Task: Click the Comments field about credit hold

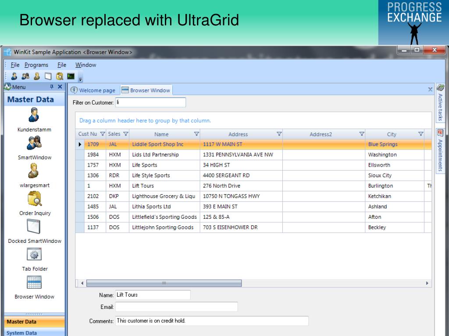Action: (x=212, y=321)
